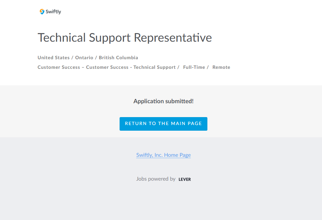Click the Swiftly logo icon

pos(42,12)
